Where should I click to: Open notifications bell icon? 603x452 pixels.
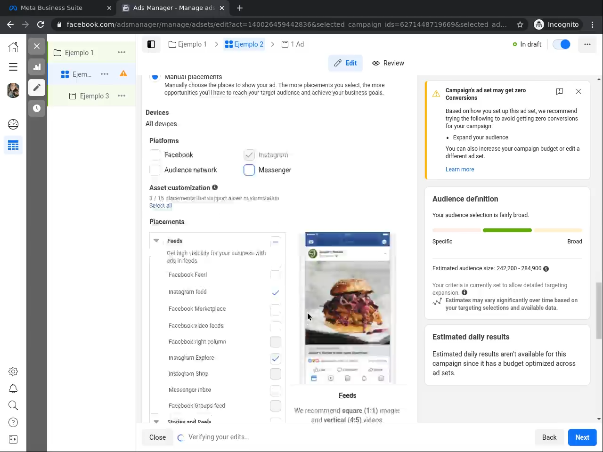click(13, 388)
